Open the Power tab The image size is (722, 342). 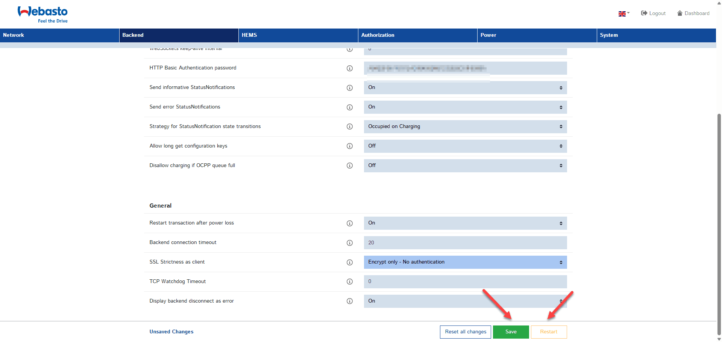(x=537, y=35)
